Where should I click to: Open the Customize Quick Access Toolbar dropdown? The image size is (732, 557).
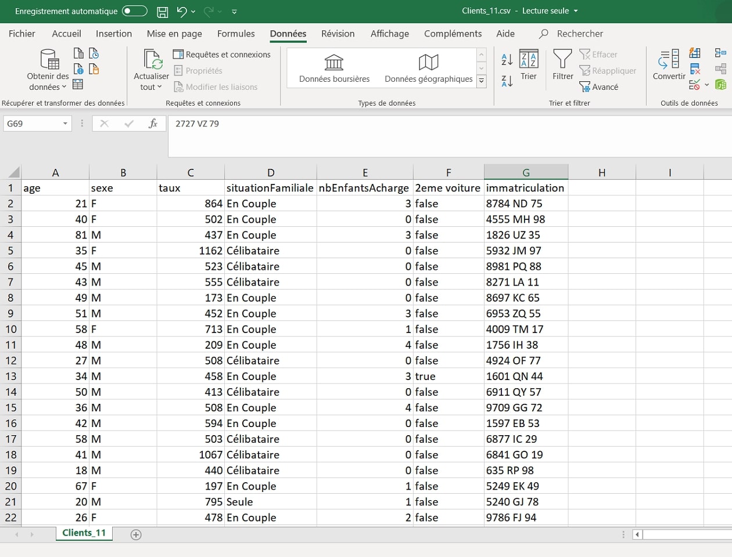point(234,12)
